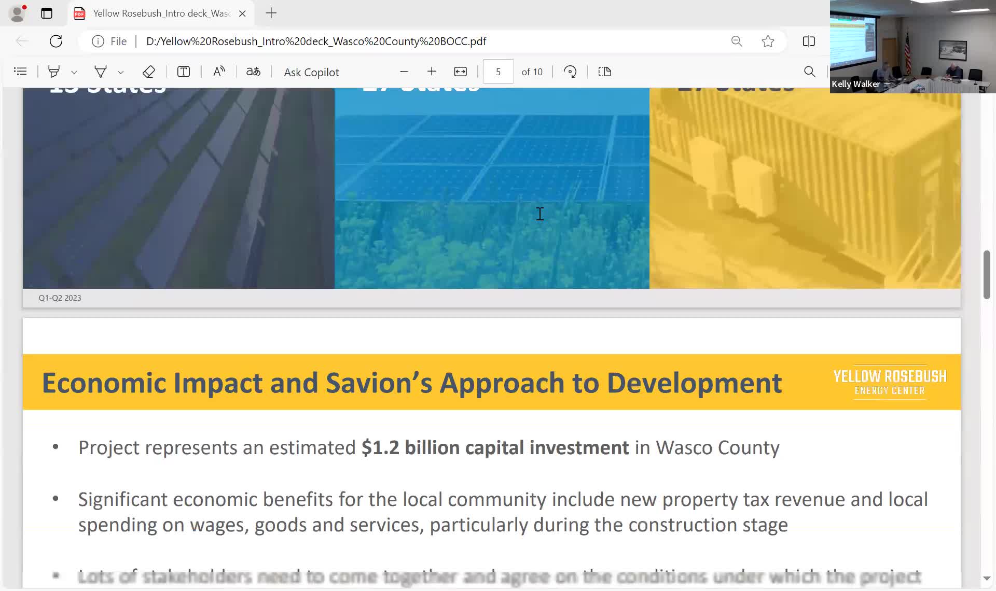Add a text box to the PDF
The image size is (996, 591).
click(184, 72)
